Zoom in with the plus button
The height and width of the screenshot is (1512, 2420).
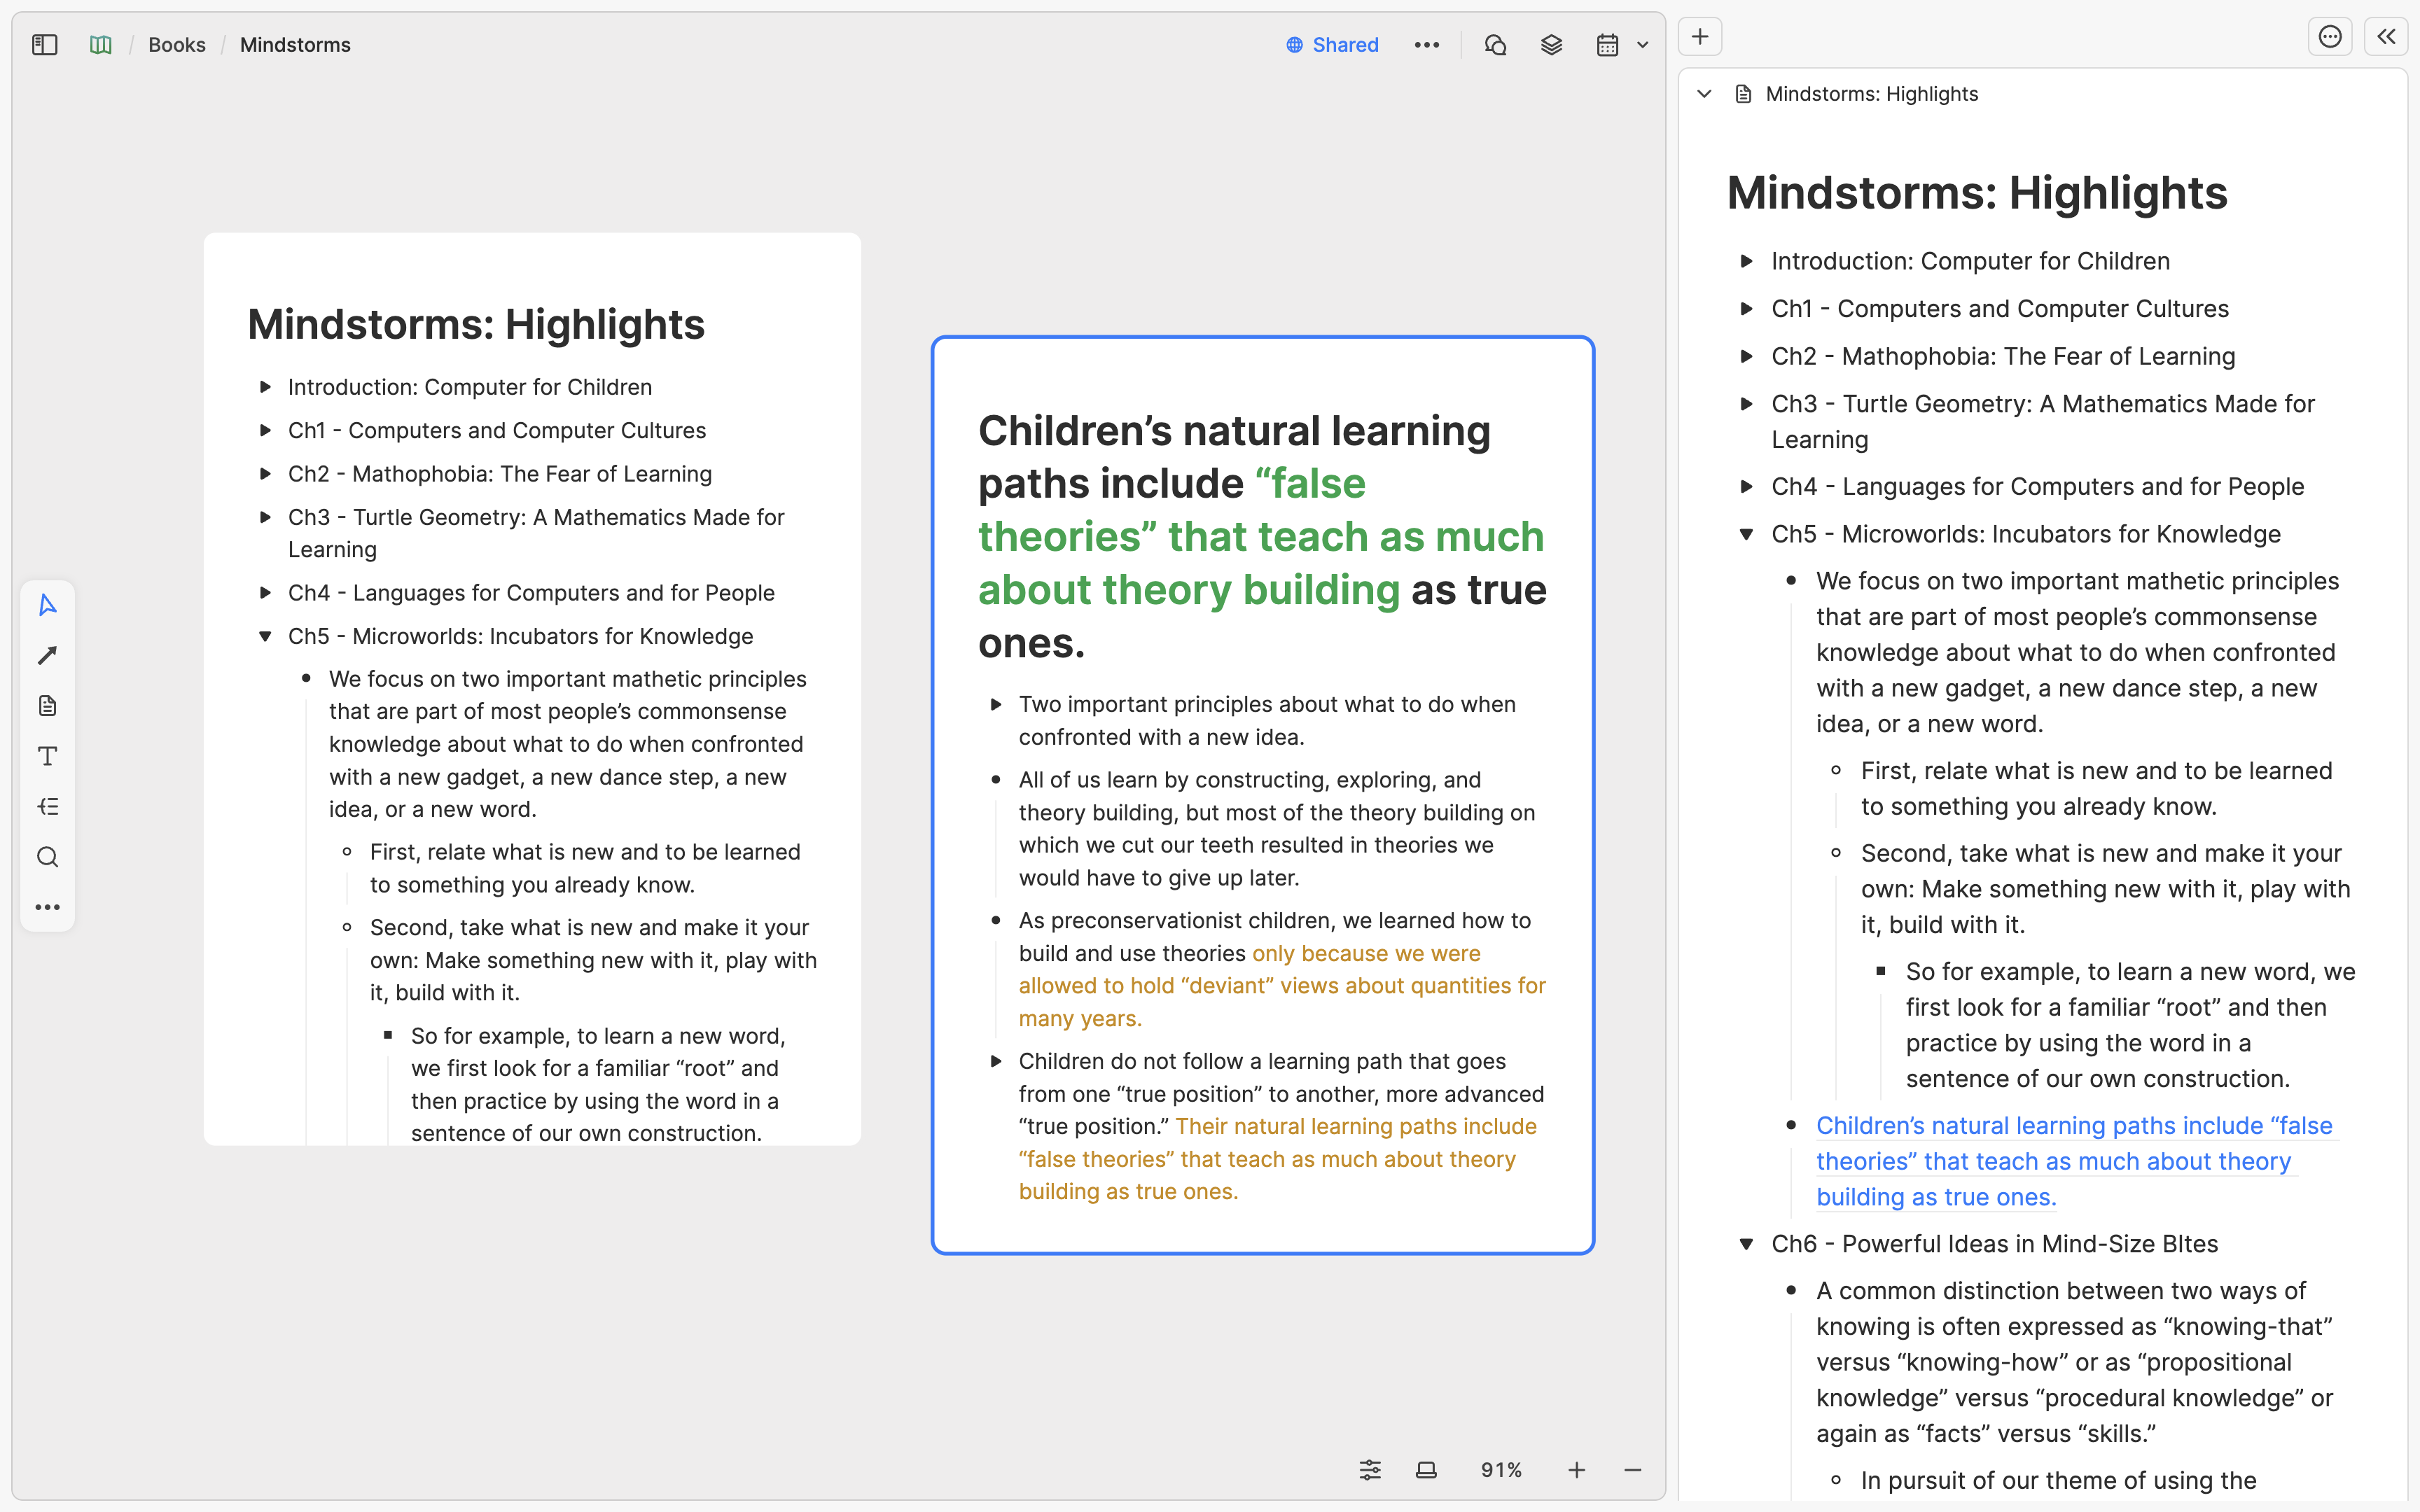(x=1576, y=1470)
